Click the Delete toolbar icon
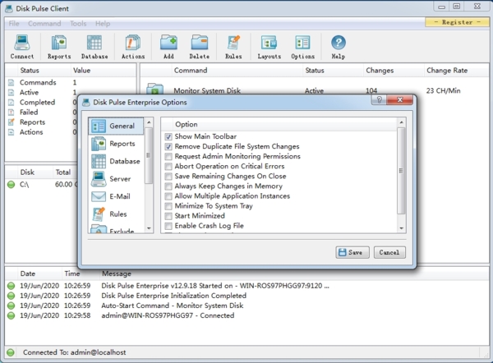 (200, 47)
